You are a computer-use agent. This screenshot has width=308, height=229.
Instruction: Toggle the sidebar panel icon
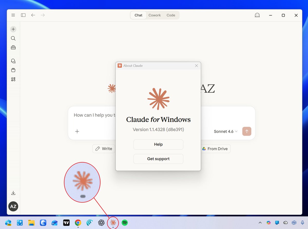pyautogui.click(x=23, y=15)
